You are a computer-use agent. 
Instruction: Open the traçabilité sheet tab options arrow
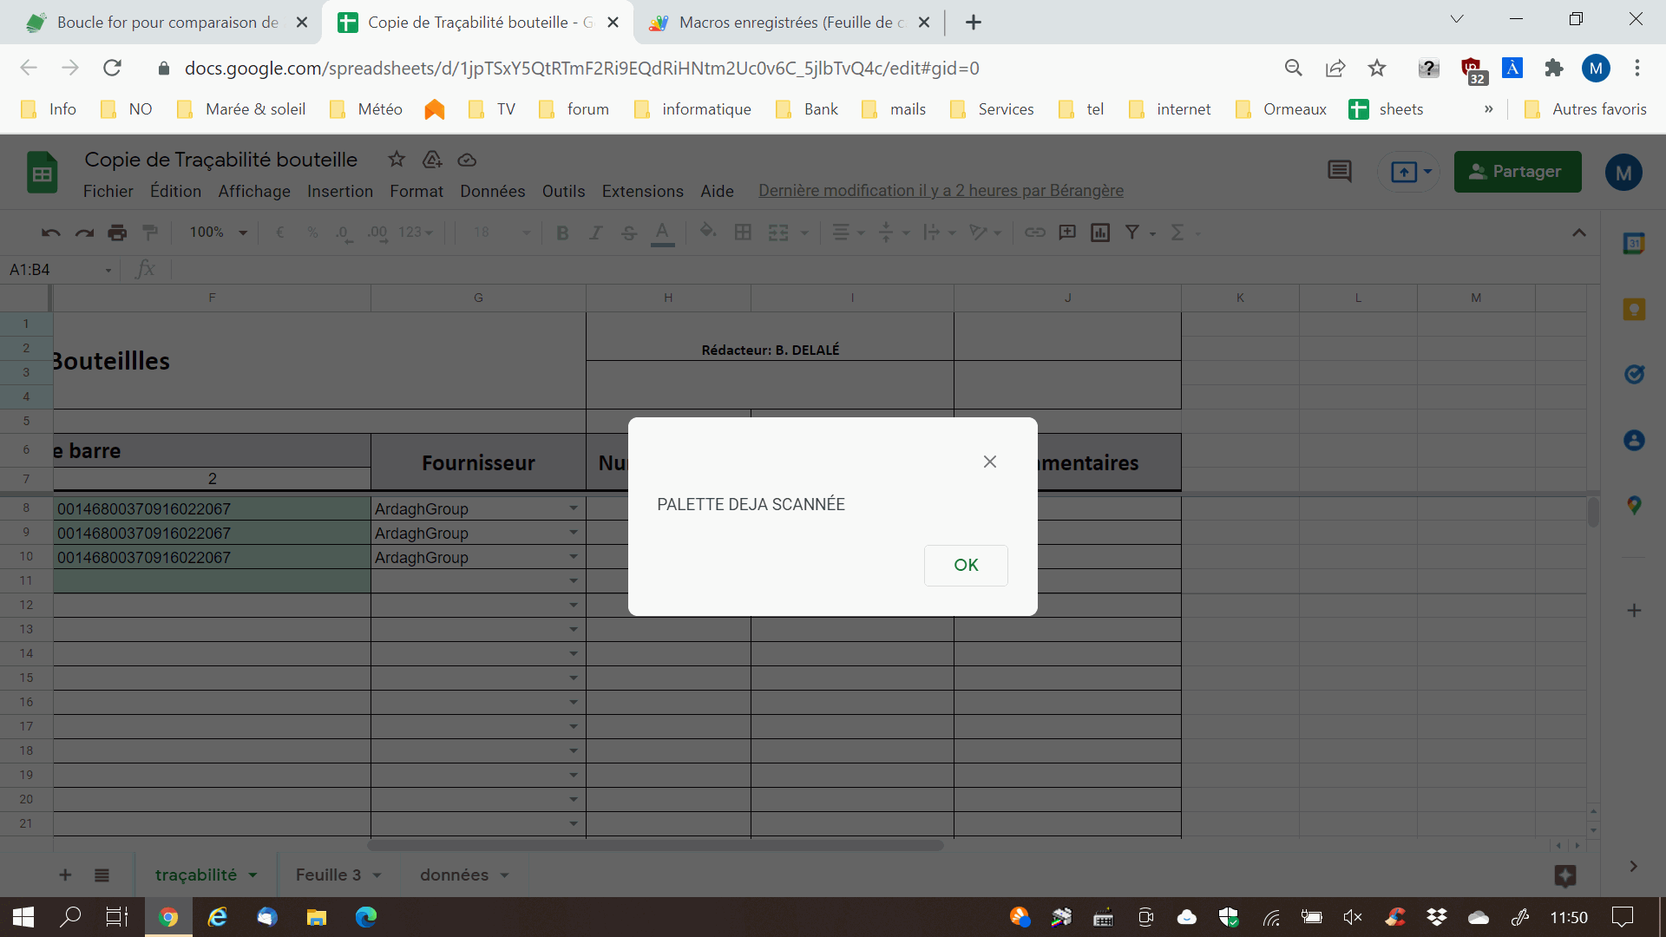pos(253,875)
